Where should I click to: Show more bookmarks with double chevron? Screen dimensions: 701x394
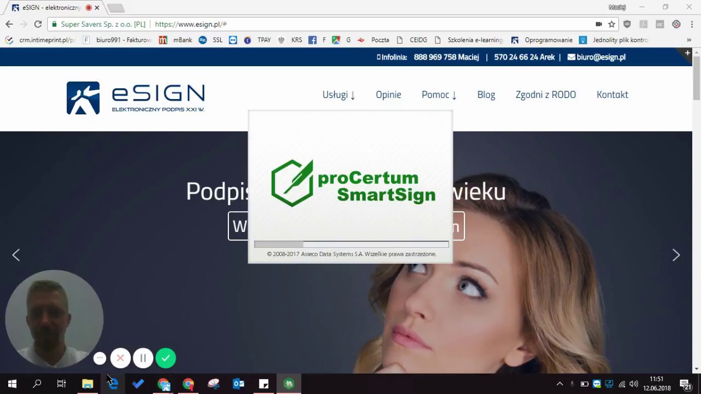pos(689,40)
